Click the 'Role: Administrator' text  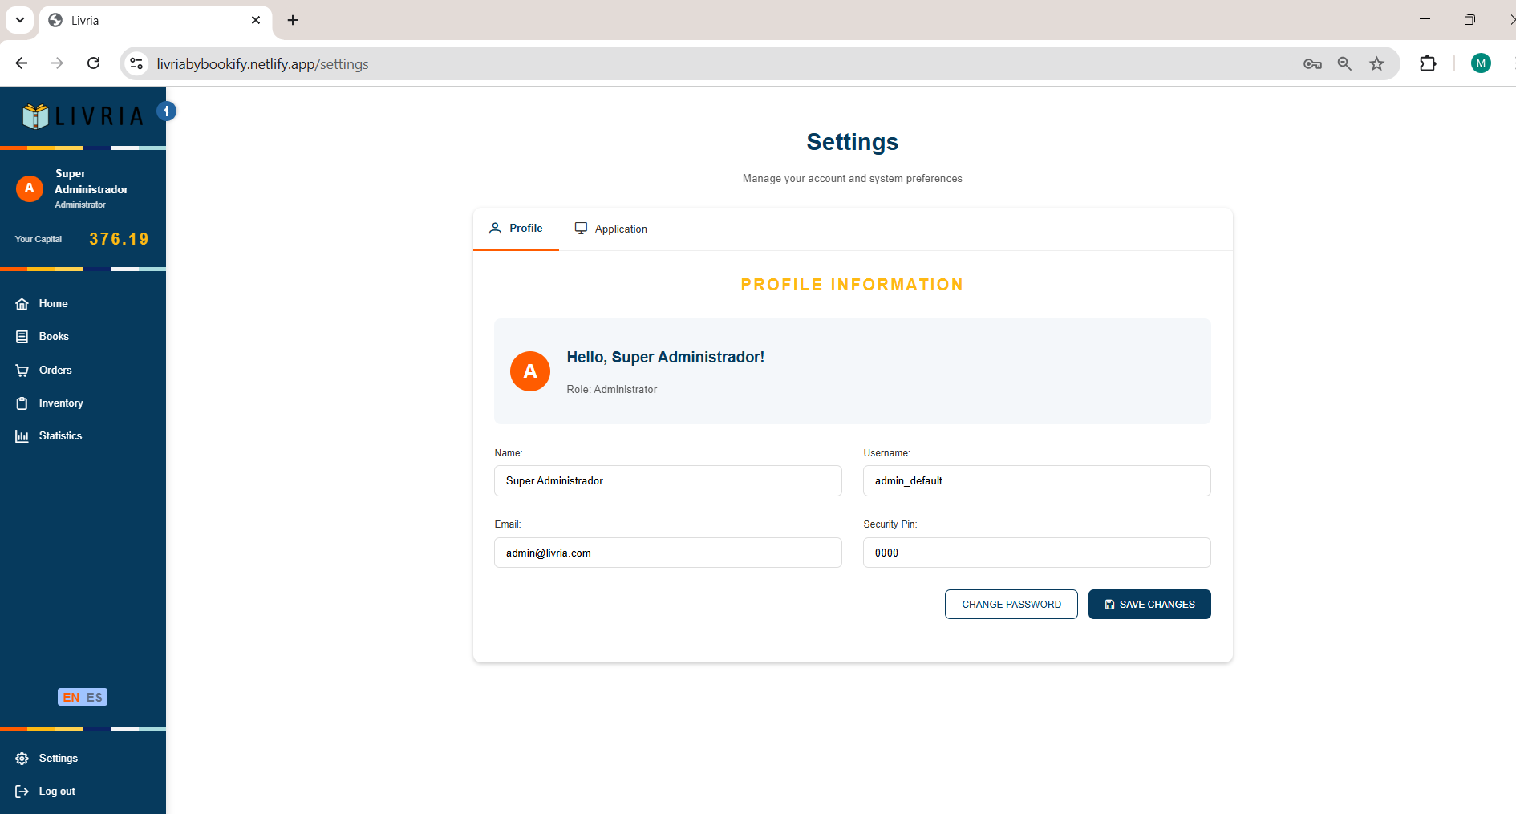pos(612,389)
